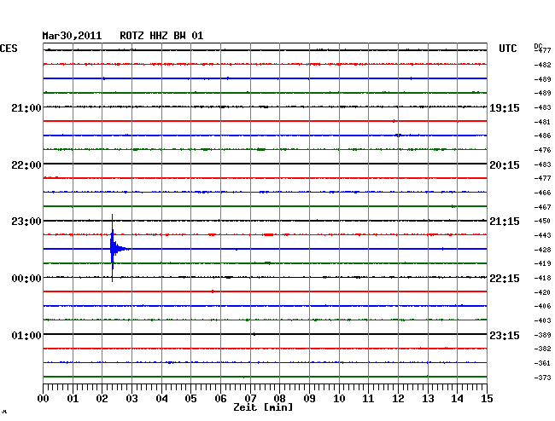Screen dimensions: 555x421
Task: Select the DC offset value "-443"
Action: [x=542, y=235]
